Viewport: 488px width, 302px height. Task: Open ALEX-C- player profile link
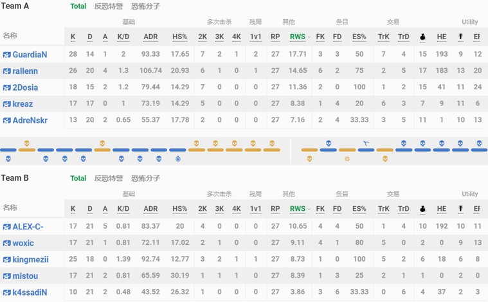(x=28, y=226)
